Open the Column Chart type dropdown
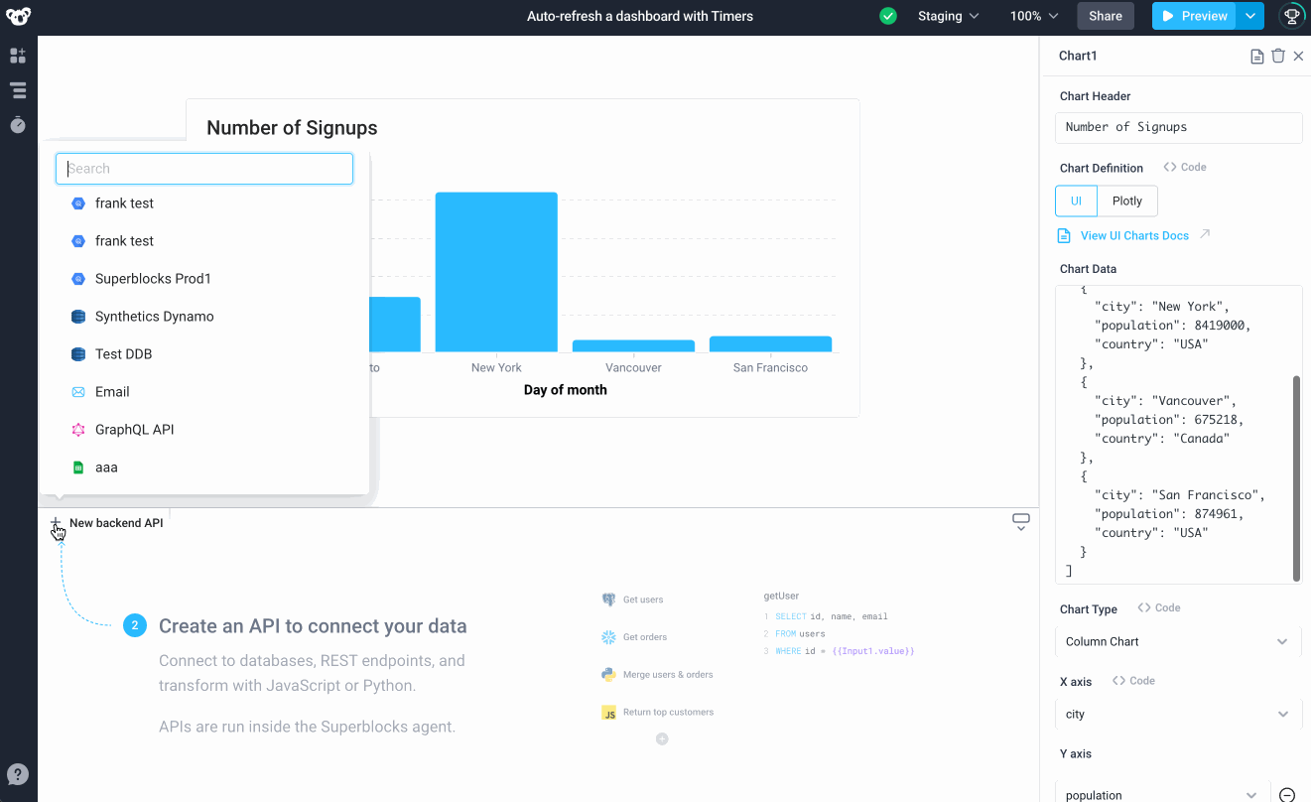The image size is (1311, 802). [1178, 641]
